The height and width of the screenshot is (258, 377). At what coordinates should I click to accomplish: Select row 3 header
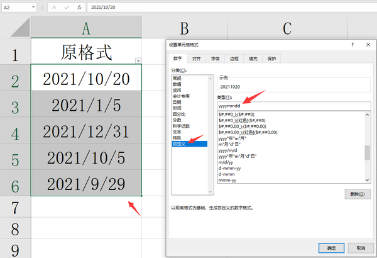coord(15,104)
